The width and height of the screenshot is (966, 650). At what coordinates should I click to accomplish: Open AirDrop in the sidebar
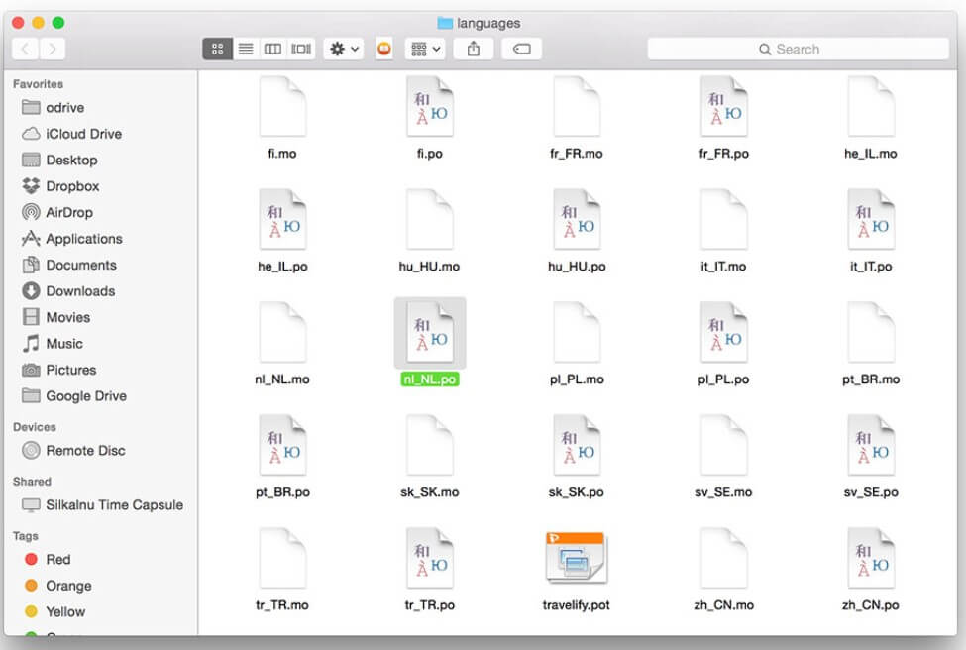click(x=68, y=212)
